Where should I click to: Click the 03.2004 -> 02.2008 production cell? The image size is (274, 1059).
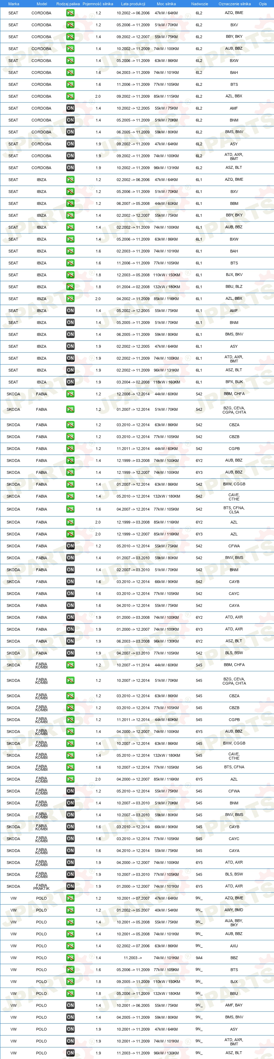[133, 382]
